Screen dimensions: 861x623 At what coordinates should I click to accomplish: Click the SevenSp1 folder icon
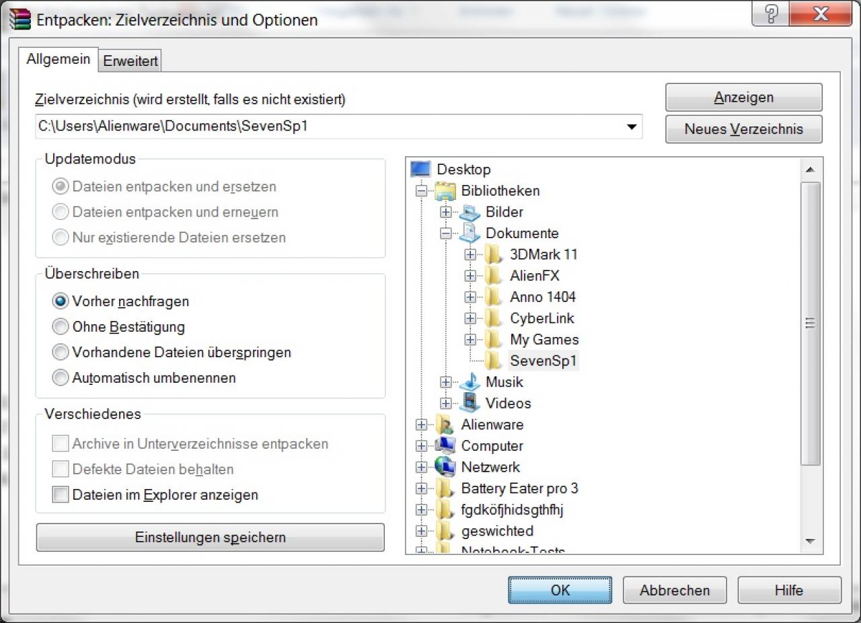(494, 361)
